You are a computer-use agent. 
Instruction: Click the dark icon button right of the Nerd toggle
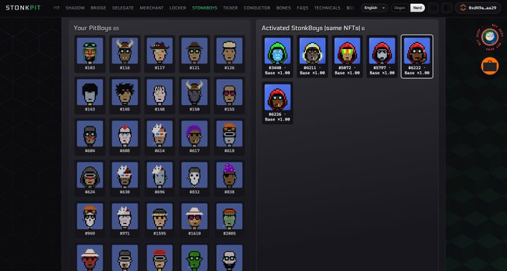433,7
